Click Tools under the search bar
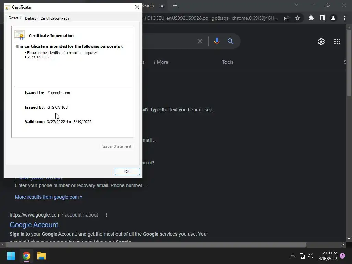352x264 pixels. [228, 62]
